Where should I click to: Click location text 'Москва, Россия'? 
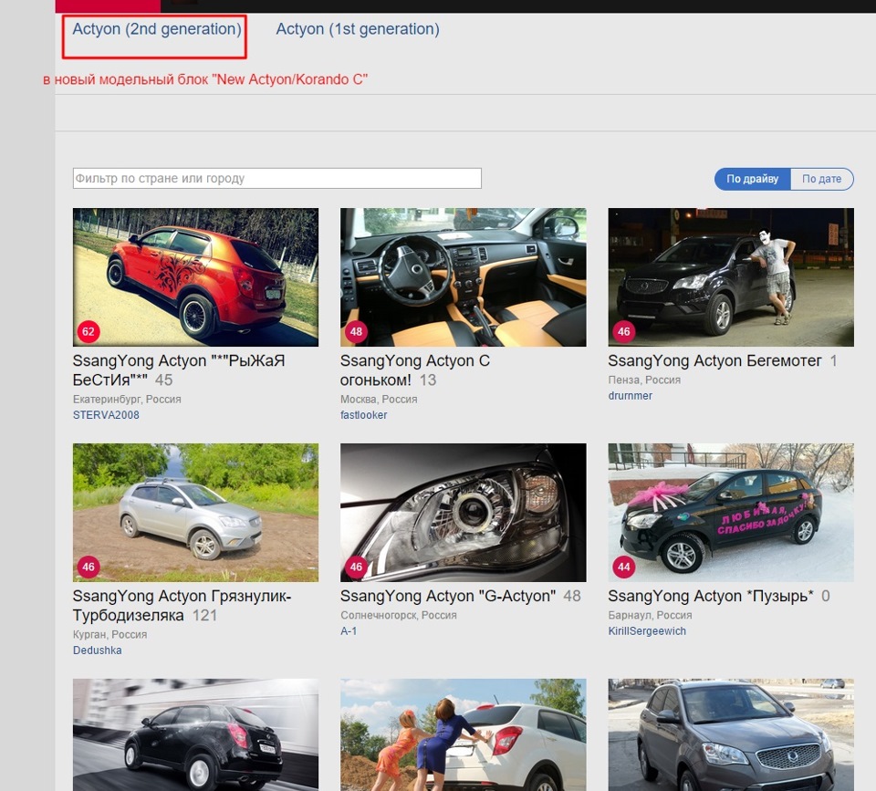tap(379, 400)
